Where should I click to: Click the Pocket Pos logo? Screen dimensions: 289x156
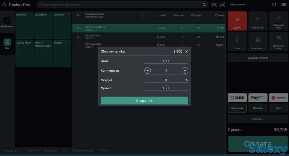[16, 5]
